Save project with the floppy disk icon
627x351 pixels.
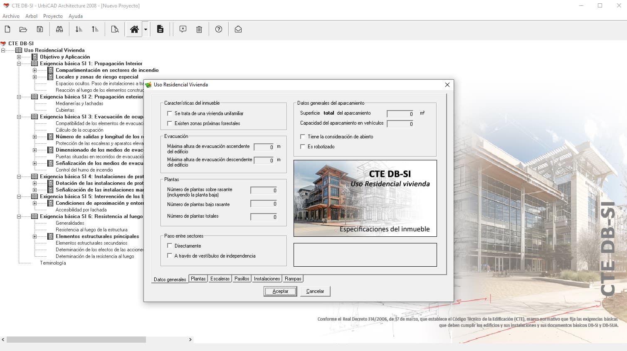click(x=40, y=29)
